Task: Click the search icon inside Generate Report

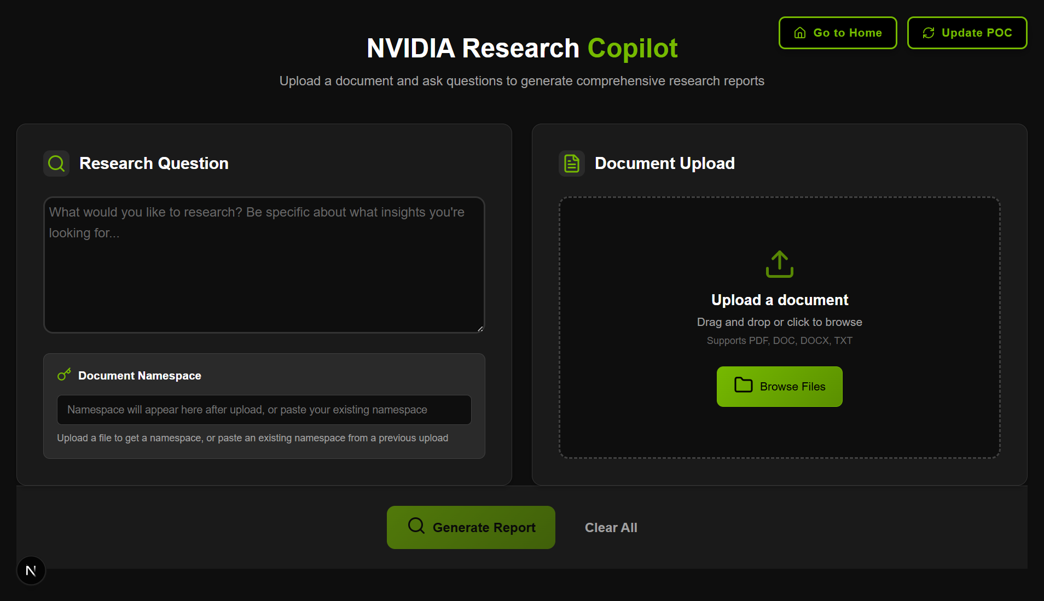Action: click(x=416, y=527)
